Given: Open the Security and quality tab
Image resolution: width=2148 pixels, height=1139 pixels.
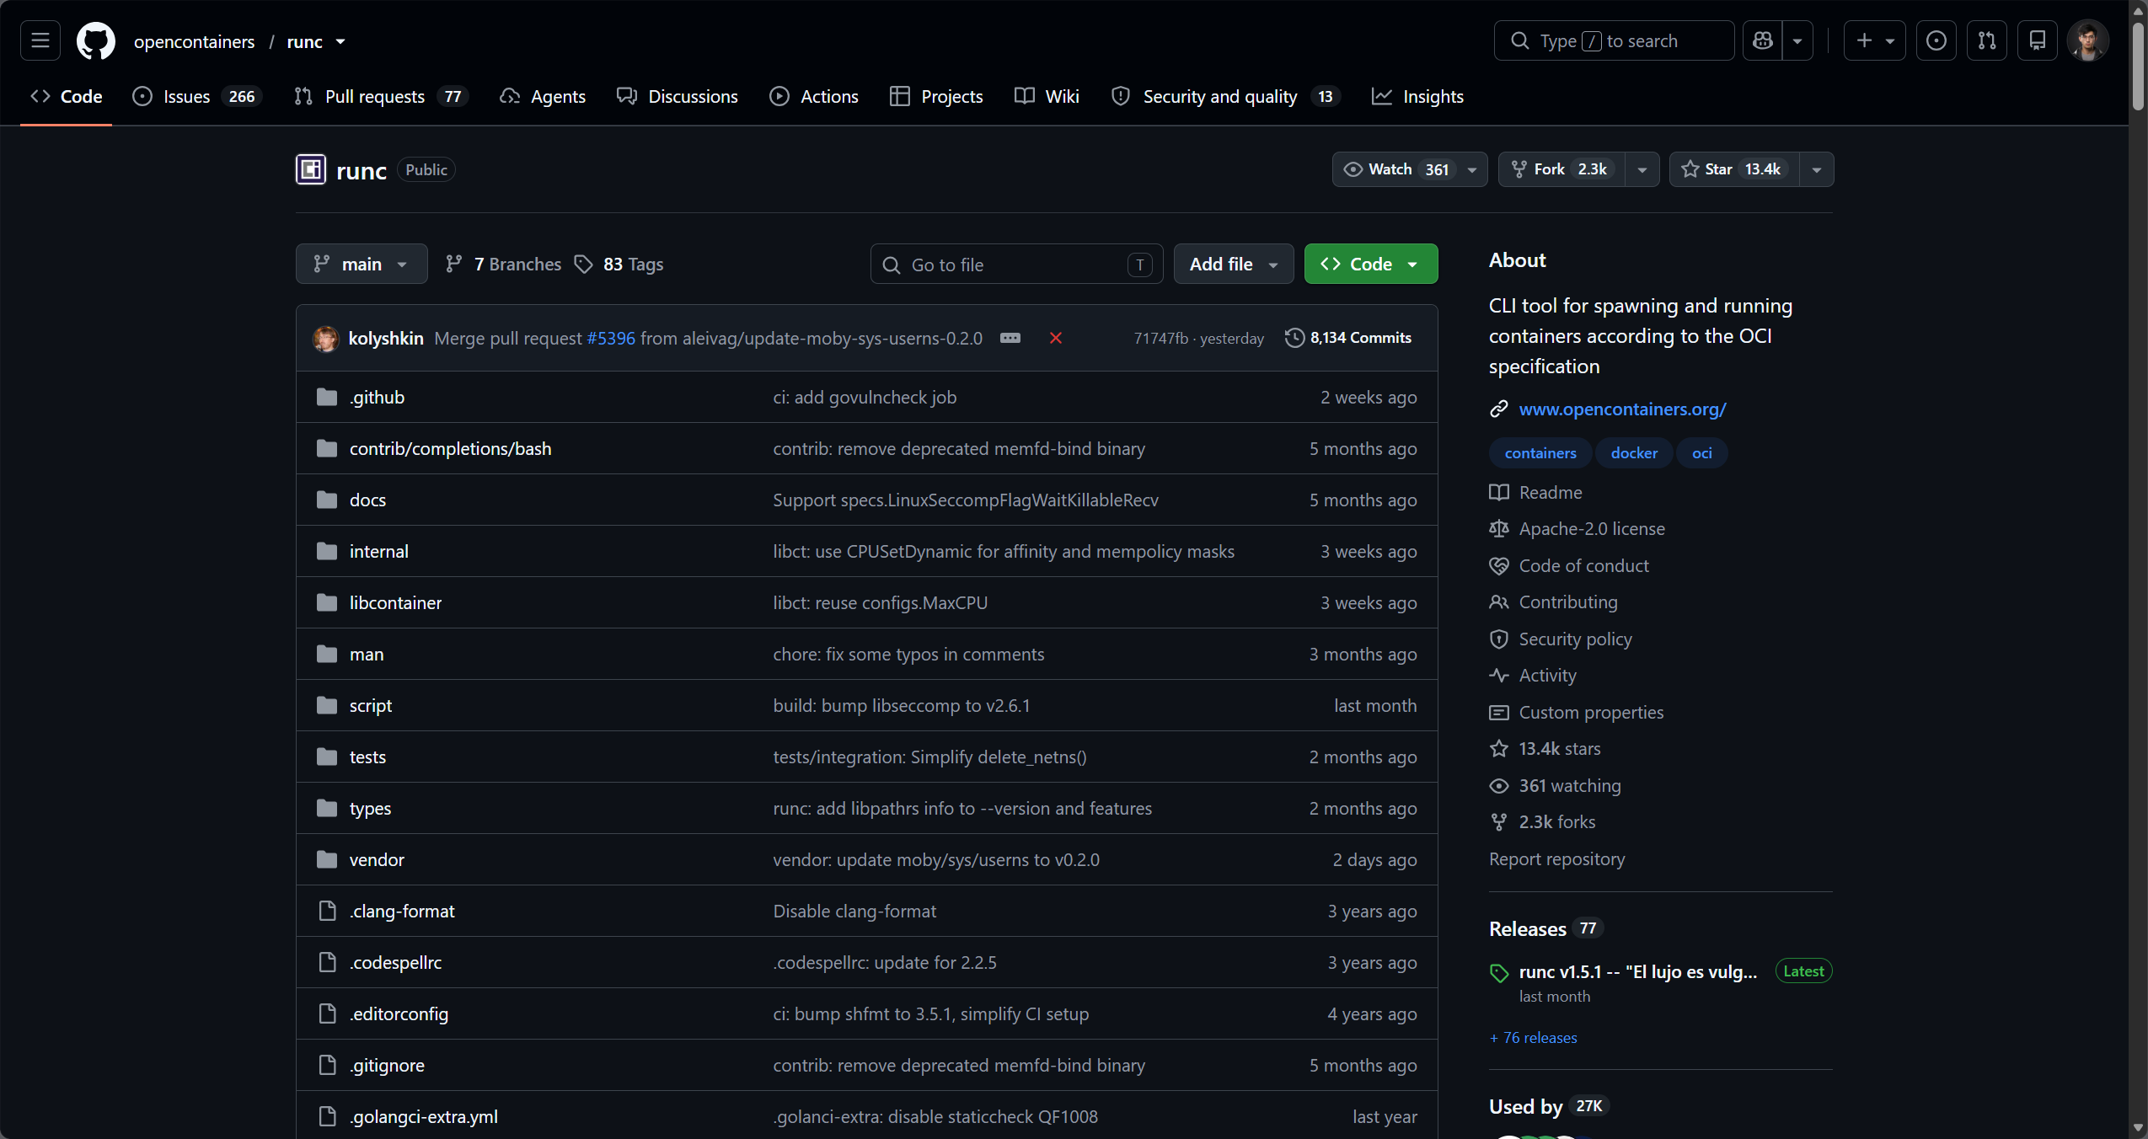Looking at the screenshot, I should (1226, 97).
